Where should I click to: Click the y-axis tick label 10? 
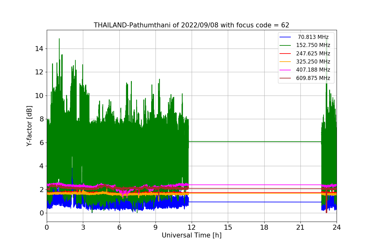[40, 96]
